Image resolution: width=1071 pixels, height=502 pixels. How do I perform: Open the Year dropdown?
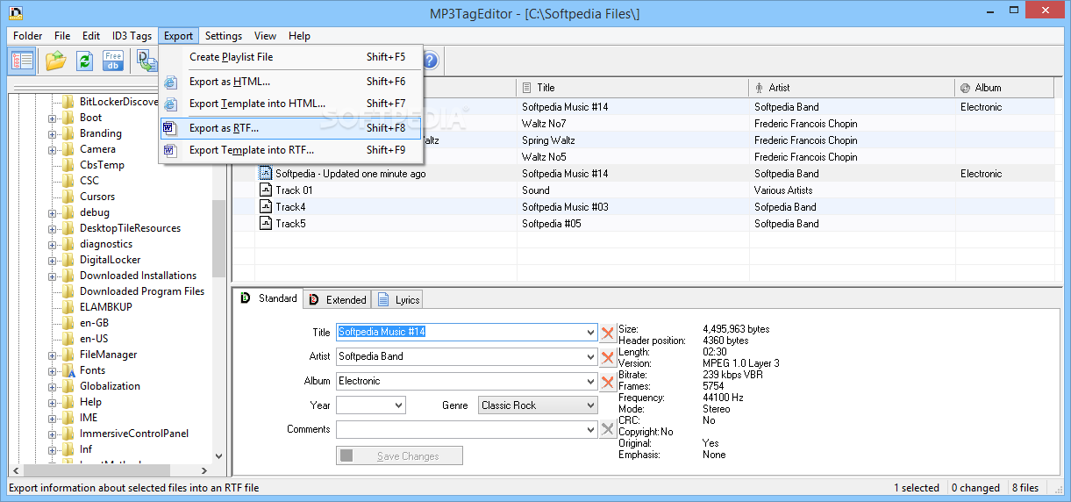(x=398, y=405)
